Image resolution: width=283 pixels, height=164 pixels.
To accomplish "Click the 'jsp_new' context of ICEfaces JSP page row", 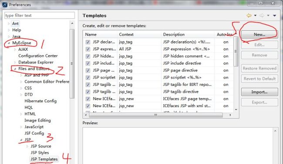I will [126, 99].
